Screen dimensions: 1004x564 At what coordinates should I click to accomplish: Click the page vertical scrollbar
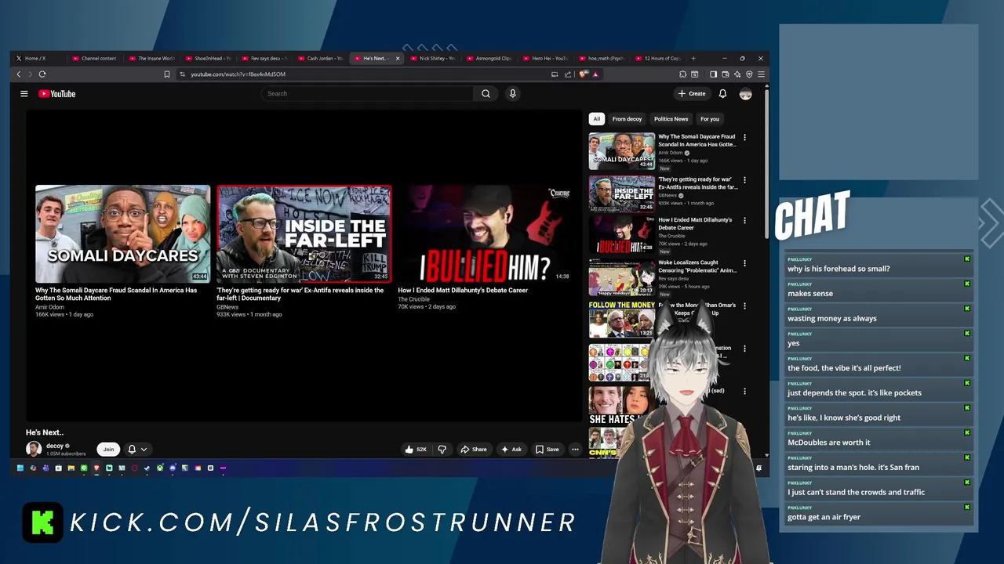point(766,164)
